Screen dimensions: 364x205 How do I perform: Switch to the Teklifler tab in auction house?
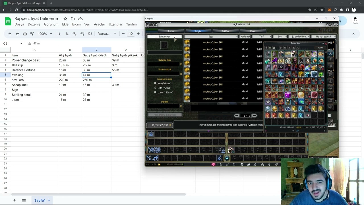point(225,31)
